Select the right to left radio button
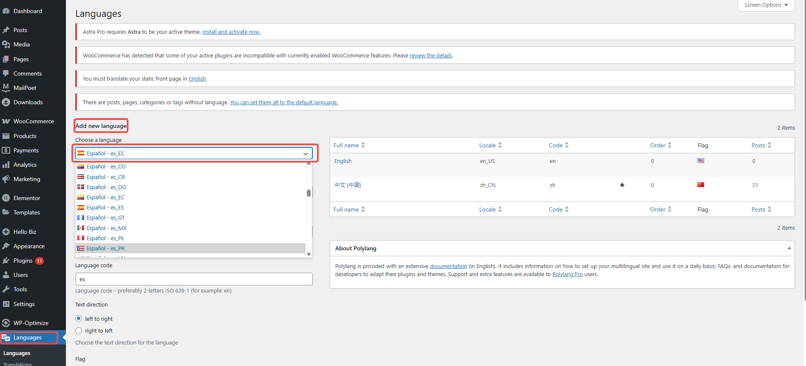Viewport: 806px width, 366px height. tap(79, 331)
